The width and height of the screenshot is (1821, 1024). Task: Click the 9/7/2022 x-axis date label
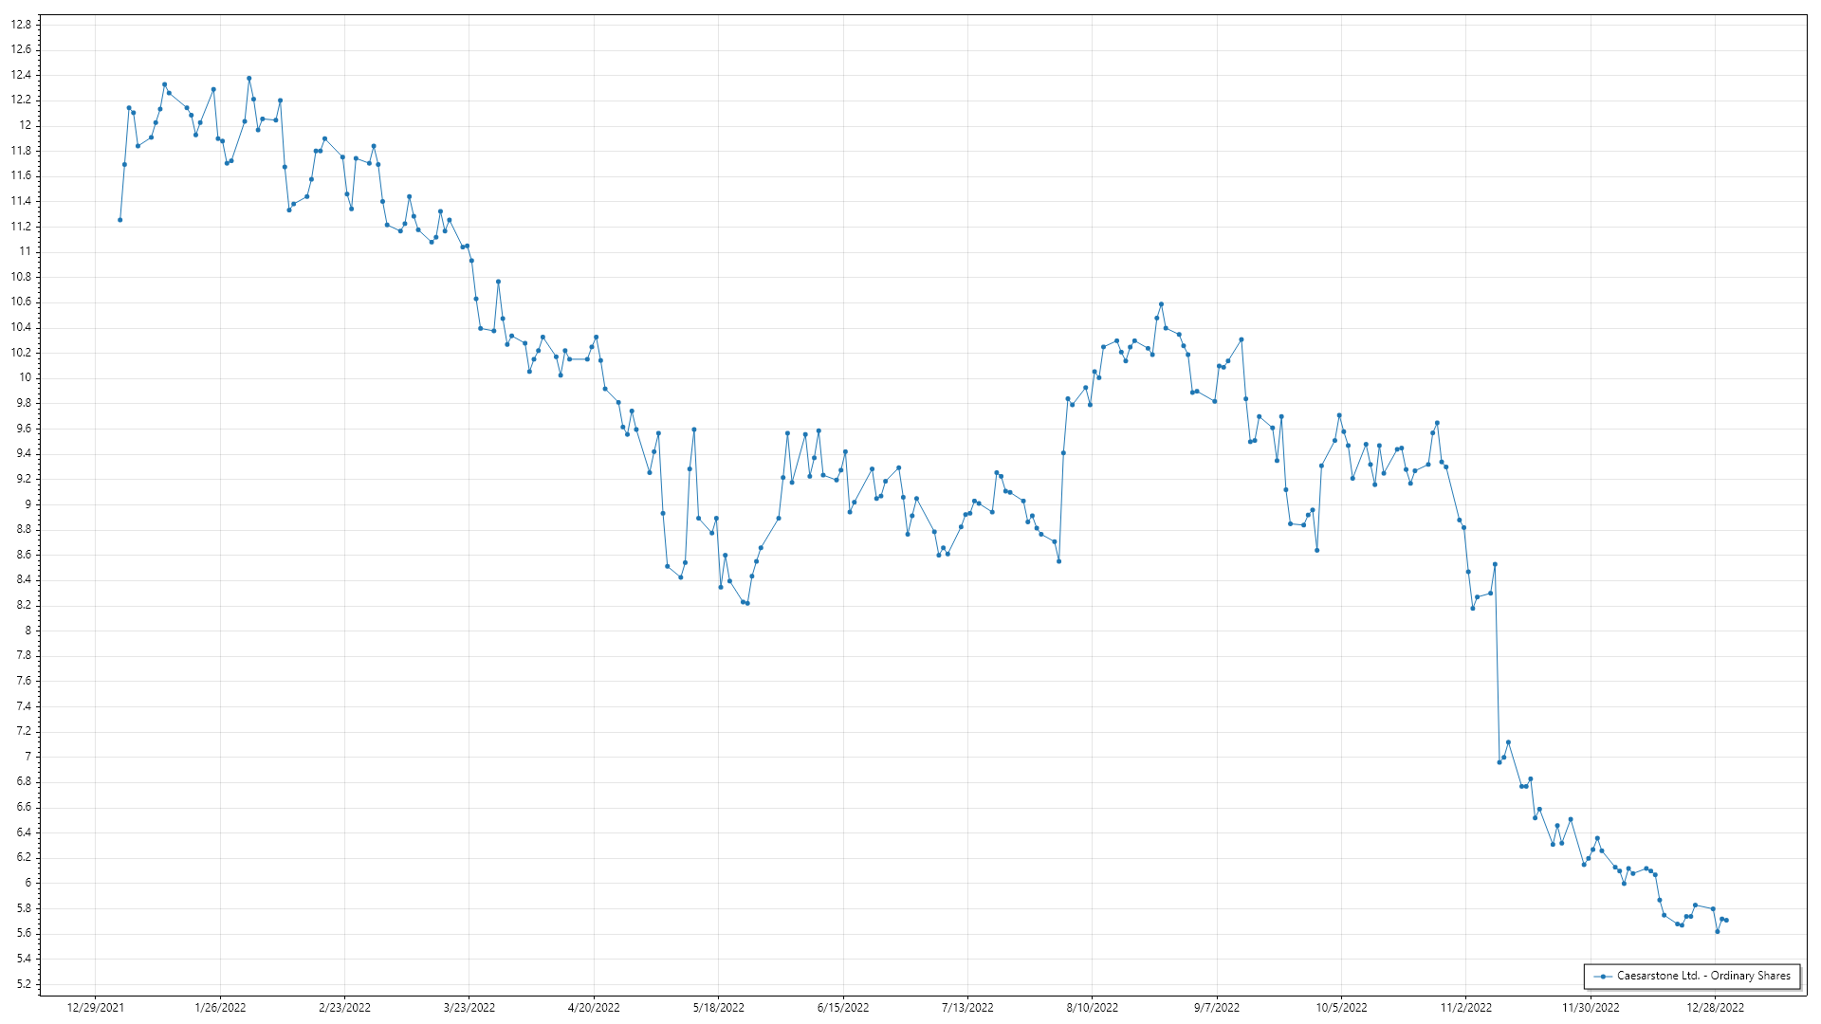click(x=1216, y=1008)
